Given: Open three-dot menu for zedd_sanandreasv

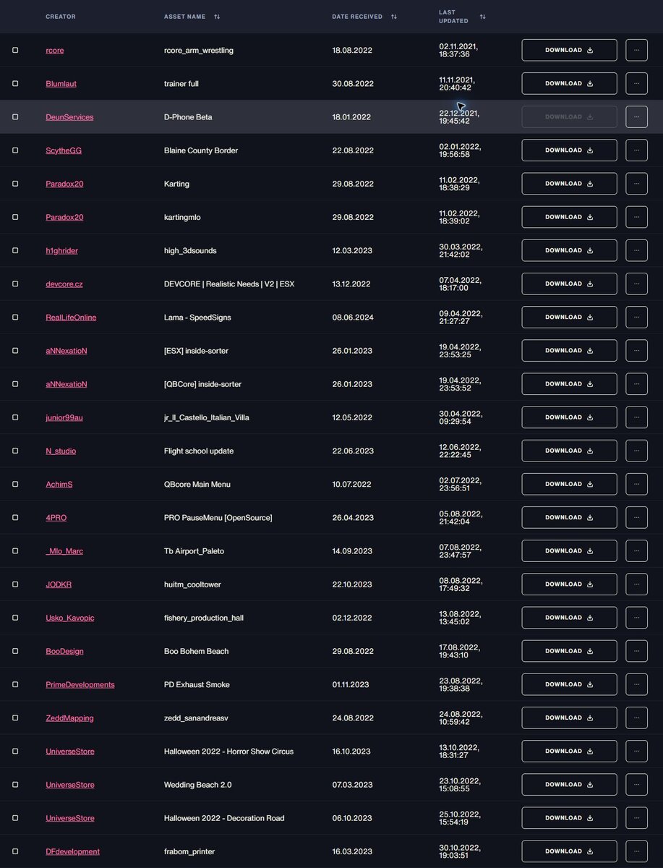Looking at the screenshot, I should pos(636,718).
